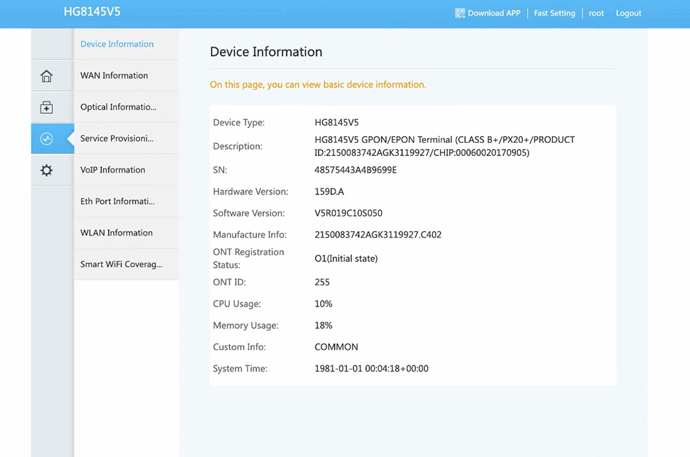Viewport: 690px width, 457px height.
Task: Click the Custom Info value COMMON
Action: 336,347
